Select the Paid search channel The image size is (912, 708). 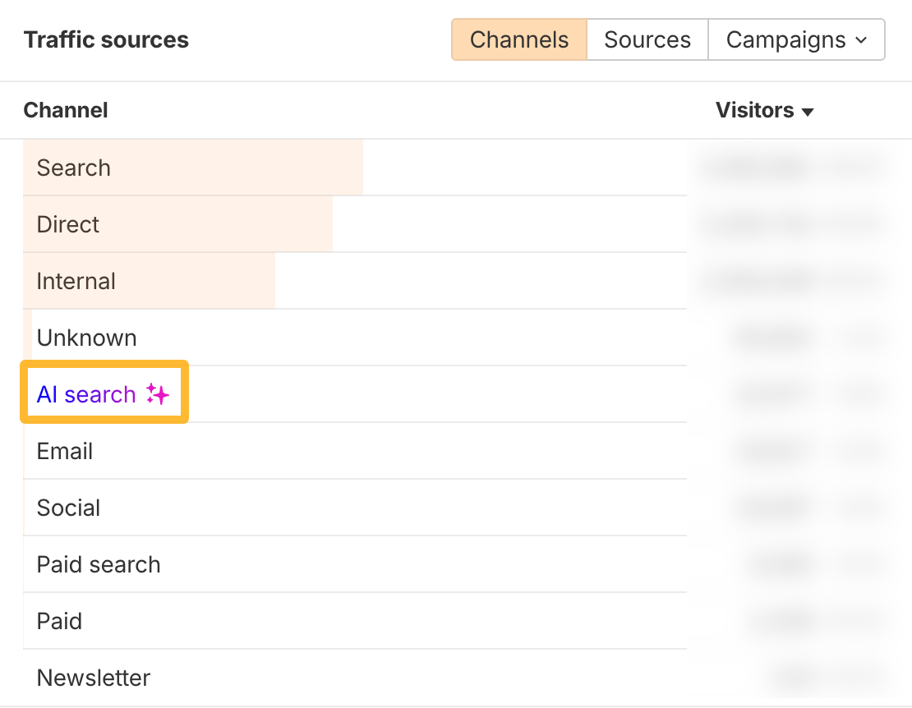point(98,564)
